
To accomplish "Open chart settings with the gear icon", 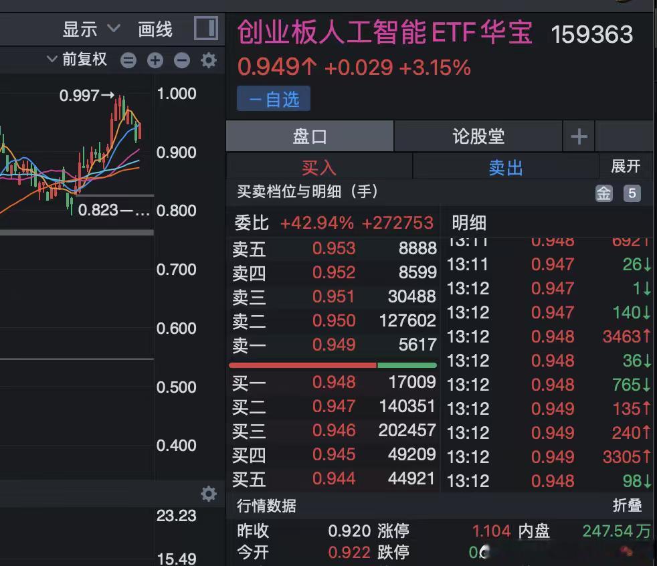I will pos(208,60).
